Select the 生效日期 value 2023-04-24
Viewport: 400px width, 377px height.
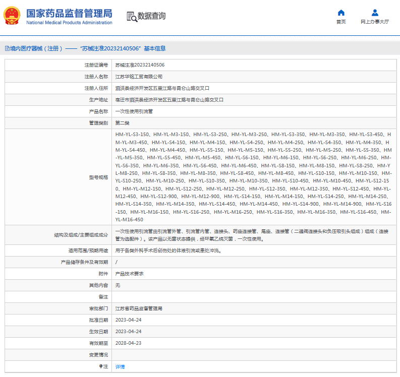(x=128, y=332)
